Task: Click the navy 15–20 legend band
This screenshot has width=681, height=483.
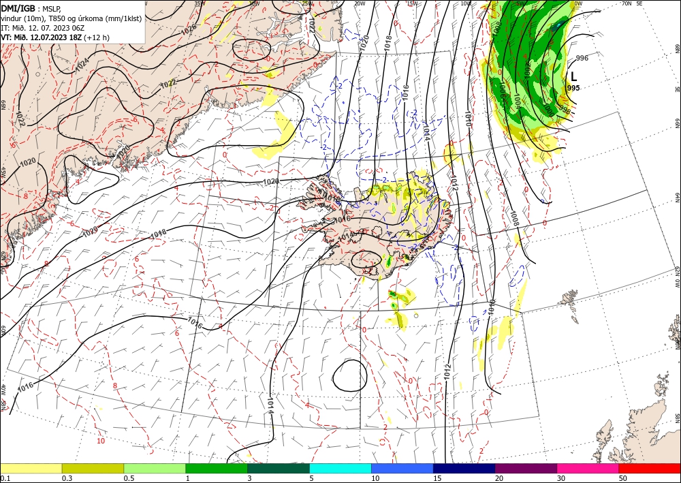Action: (x=464, y=468)
